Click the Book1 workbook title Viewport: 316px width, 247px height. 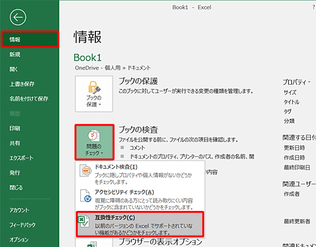point(87,57)
